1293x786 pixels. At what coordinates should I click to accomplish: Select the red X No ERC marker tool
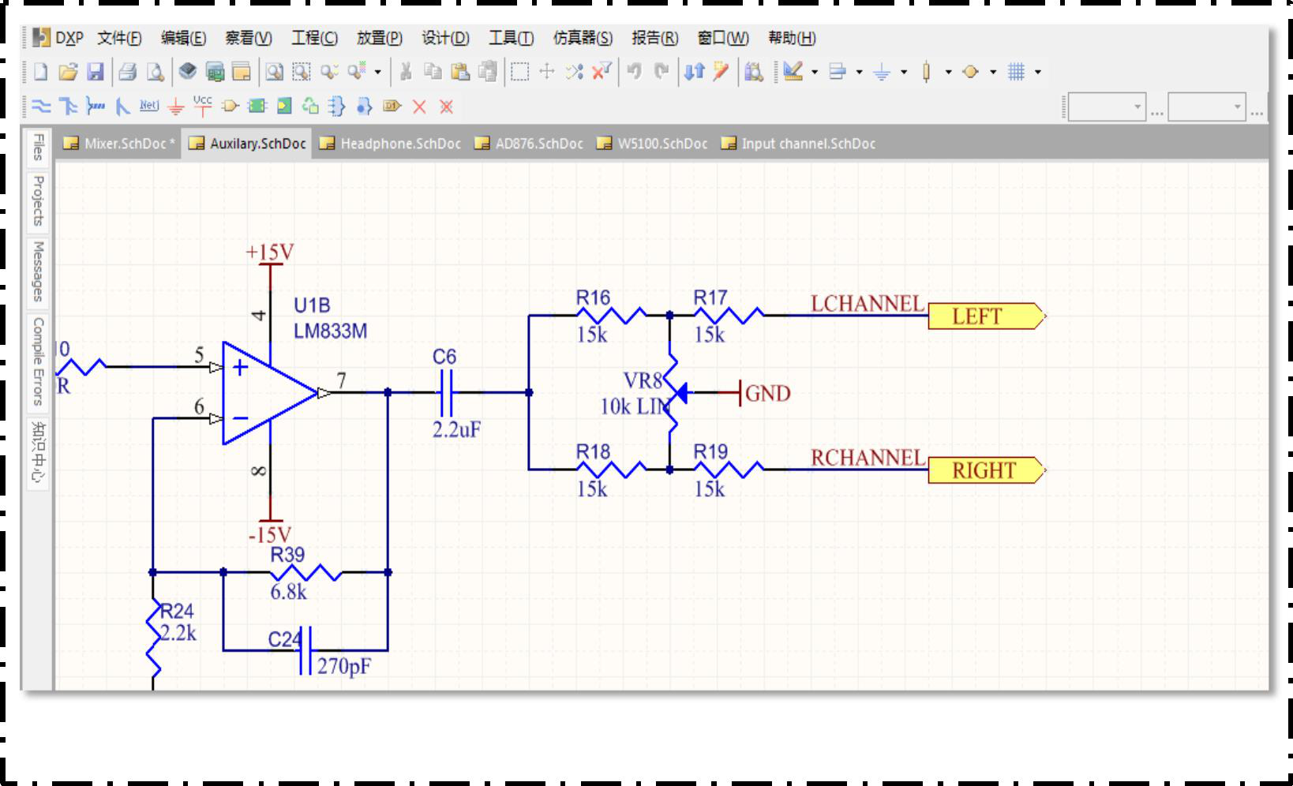coord(419,107)
